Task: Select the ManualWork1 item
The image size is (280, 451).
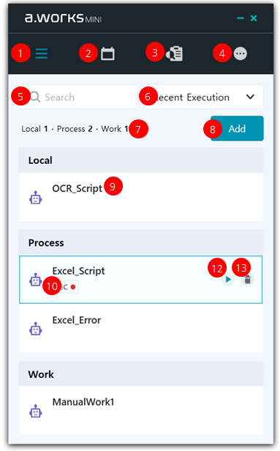Action: click(140, 411)
